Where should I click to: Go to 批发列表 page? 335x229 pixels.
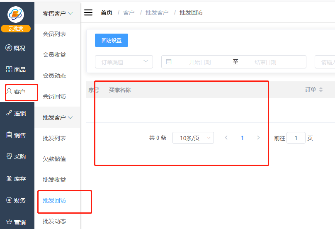pos(54,138)
